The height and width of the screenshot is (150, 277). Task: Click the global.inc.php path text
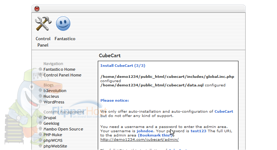167,77
